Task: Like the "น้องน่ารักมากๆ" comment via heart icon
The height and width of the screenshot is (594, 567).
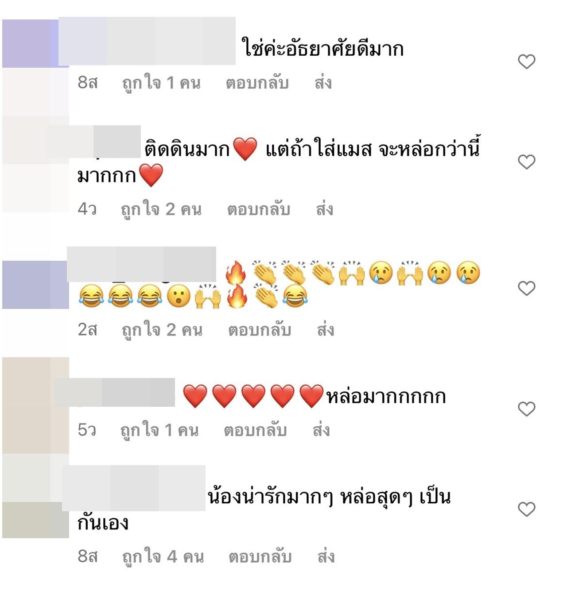Action: pyautogui.click(x=527, y=509)
